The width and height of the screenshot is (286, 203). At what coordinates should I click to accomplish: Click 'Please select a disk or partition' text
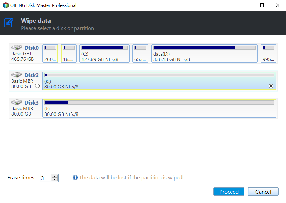[57, 28]
